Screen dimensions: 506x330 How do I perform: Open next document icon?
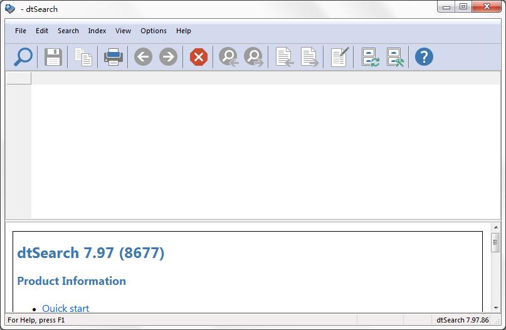310,57
